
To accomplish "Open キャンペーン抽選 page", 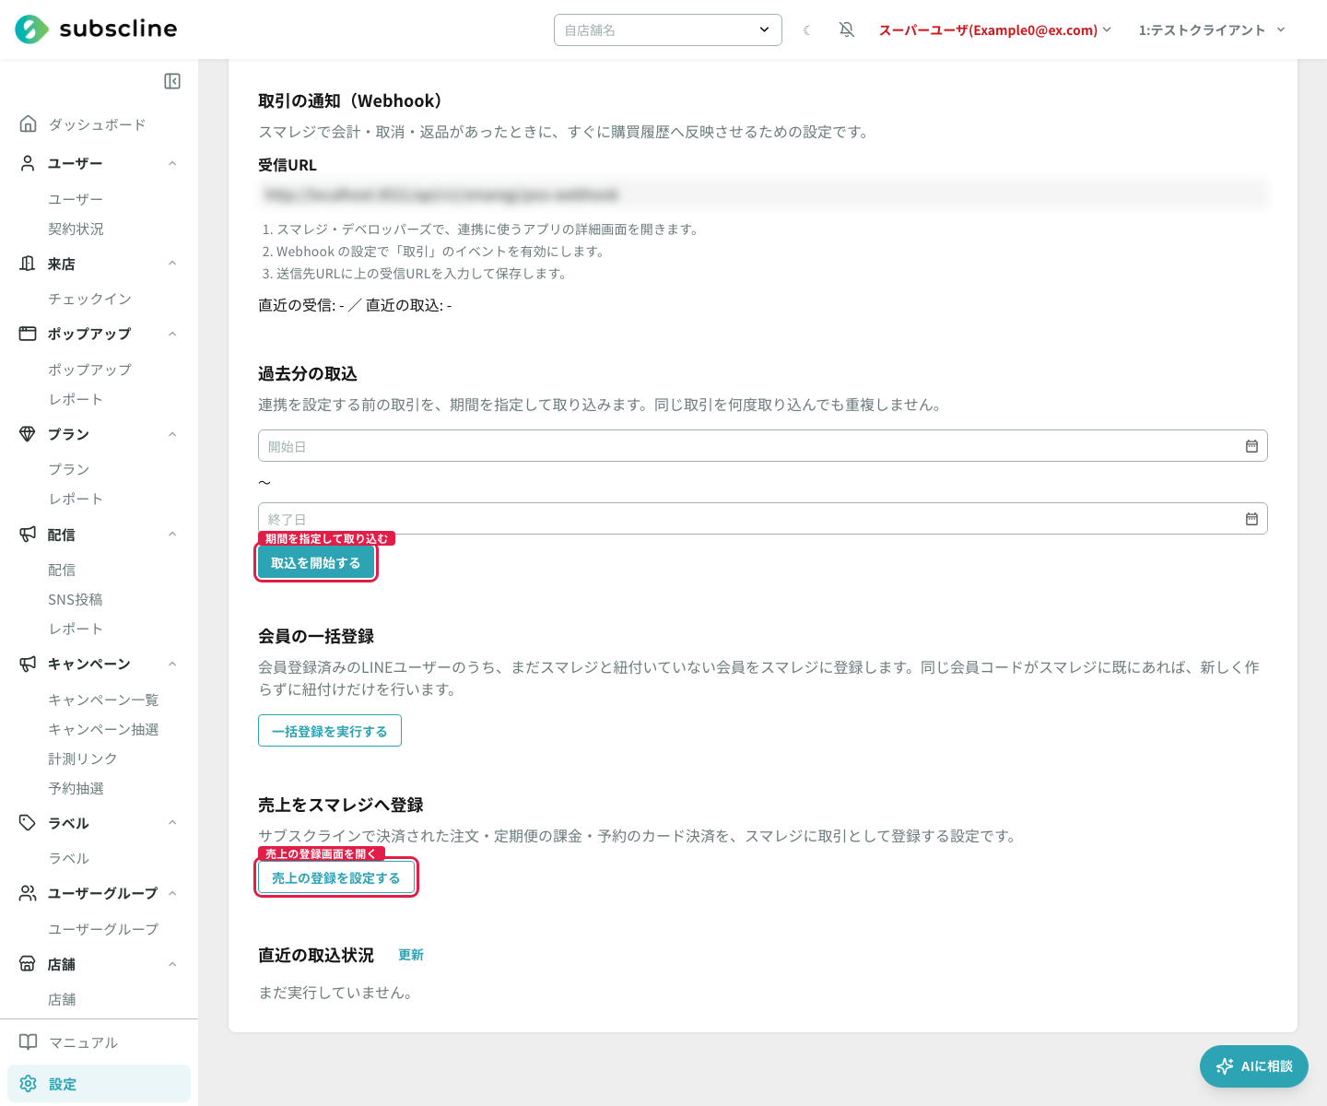I will pos(103,729).
